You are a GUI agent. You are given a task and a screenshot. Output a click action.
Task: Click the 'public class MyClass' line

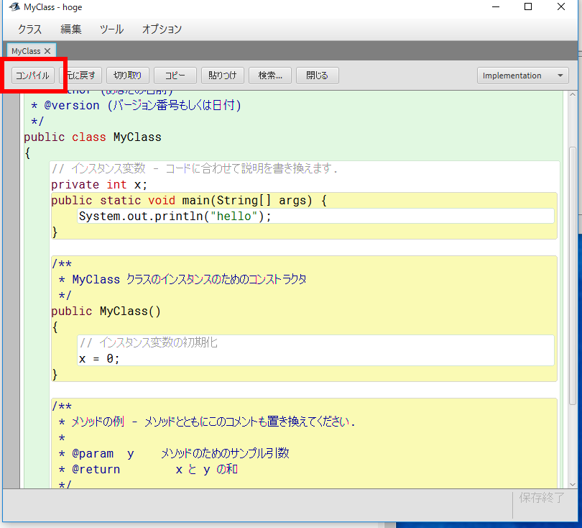tap(93, 137)
